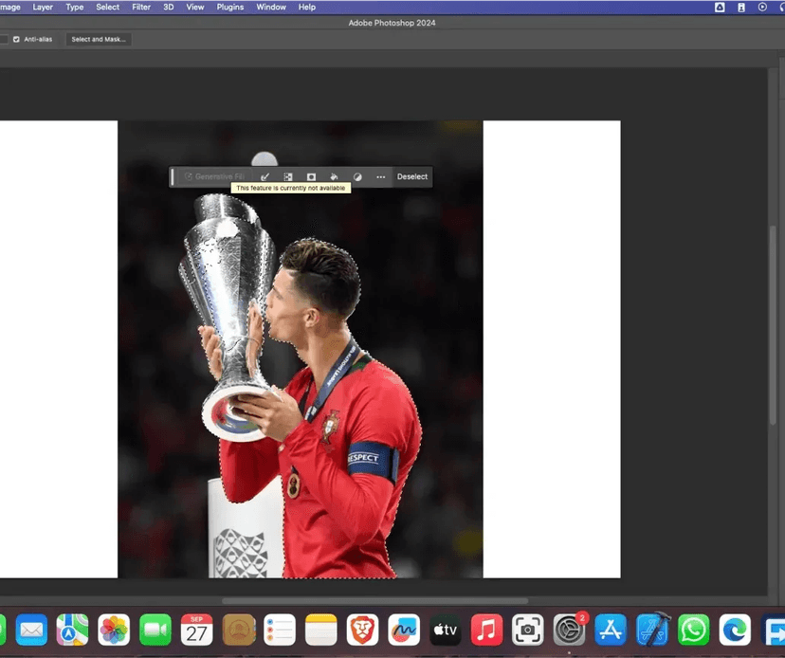Toggle the Anti-alias checkbox
Screen dimensions: 785x658
point(16,39)
